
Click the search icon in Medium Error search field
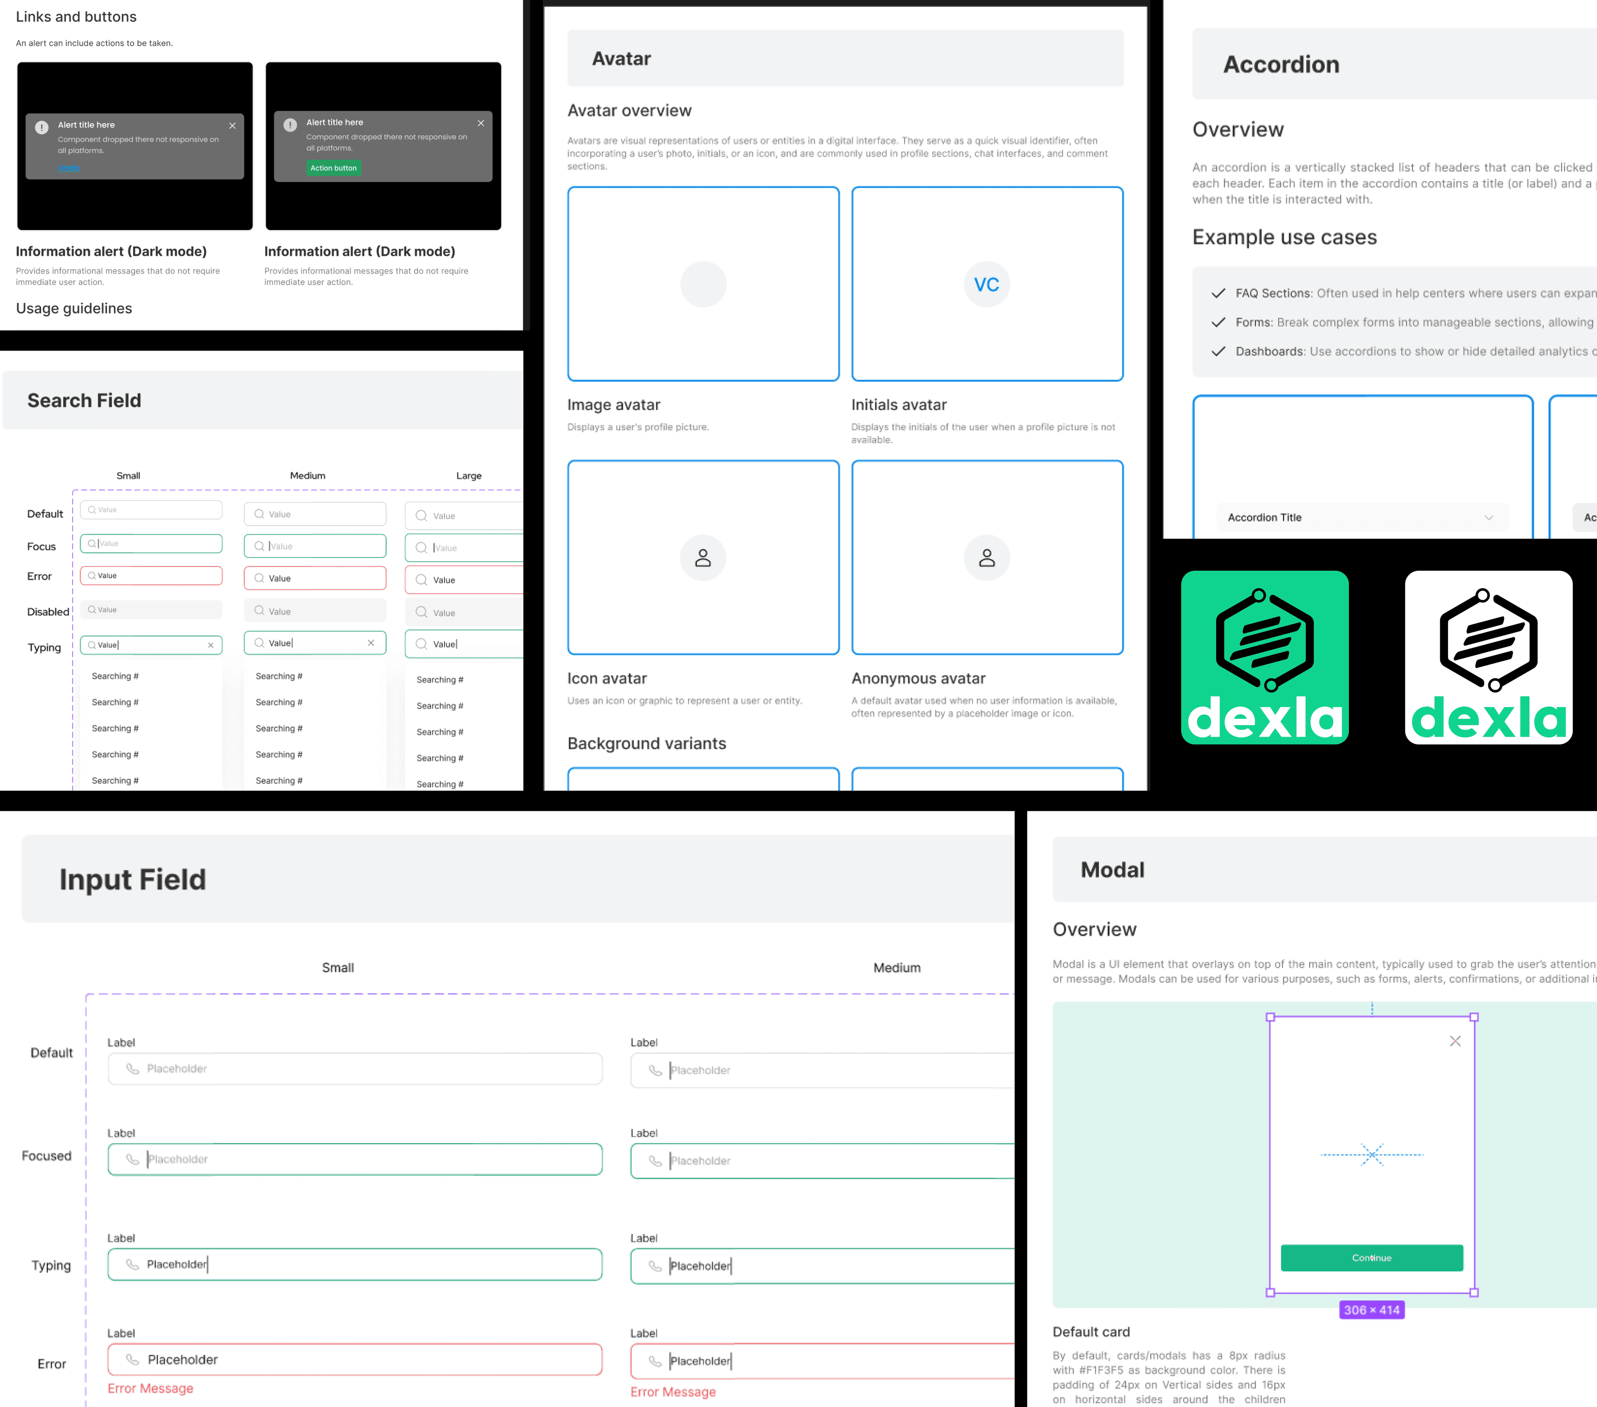[x=260, y=578]
